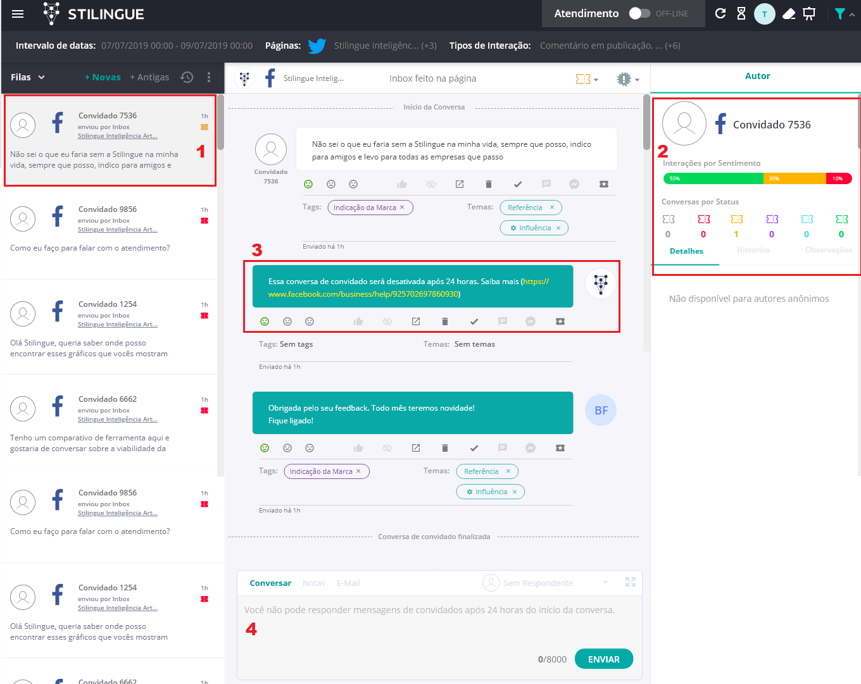
Task: Click the hourglass icon in top bar
Action: [x=741, y=13]
